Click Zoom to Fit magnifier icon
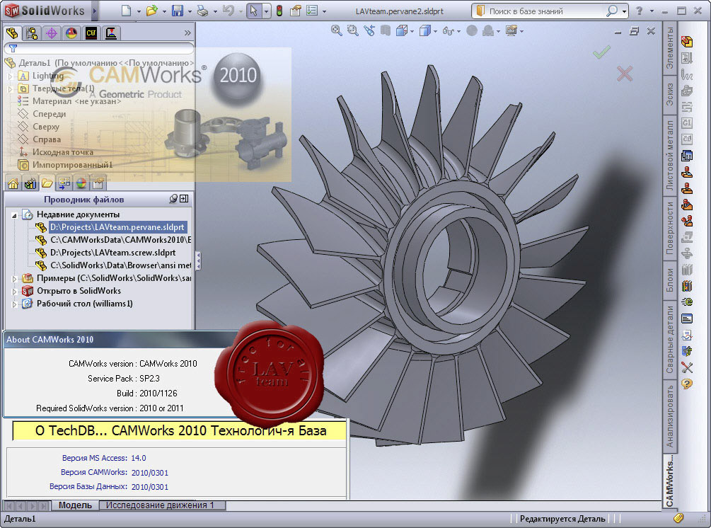The width and height of the screenshot is (711, 528). (x=336, y=31)
